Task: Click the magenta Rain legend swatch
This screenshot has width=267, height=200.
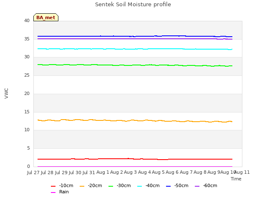Action: 53,192
